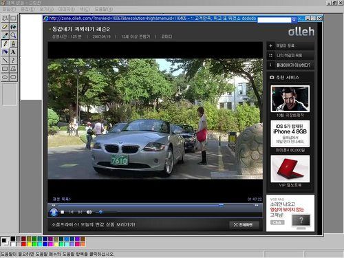The image size is (344, 258).
Task: Select the Pencil tool
Action: click(x=5, y=43)
